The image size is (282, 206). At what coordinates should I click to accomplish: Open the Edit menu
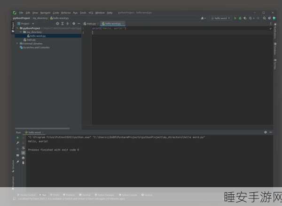point(28,13)
